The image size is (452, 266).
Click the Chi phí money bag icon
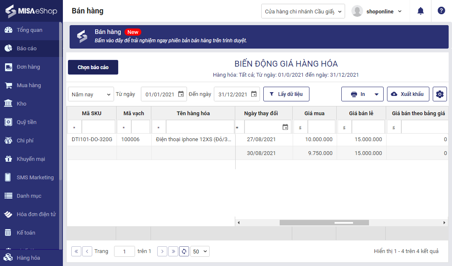click(8, 140)
